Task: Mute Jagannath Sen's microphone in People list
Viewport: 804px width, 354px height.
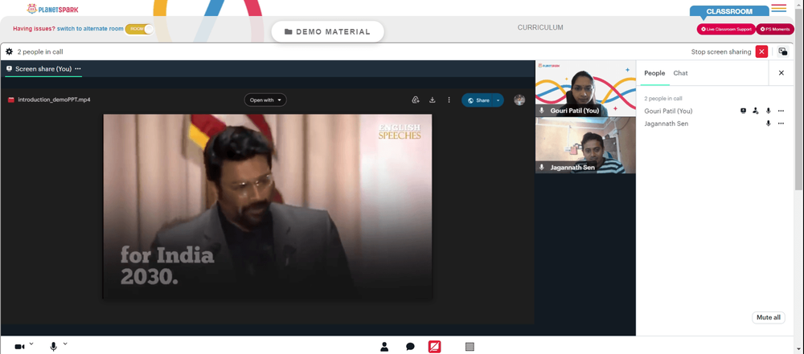Action: pos(768,124)
